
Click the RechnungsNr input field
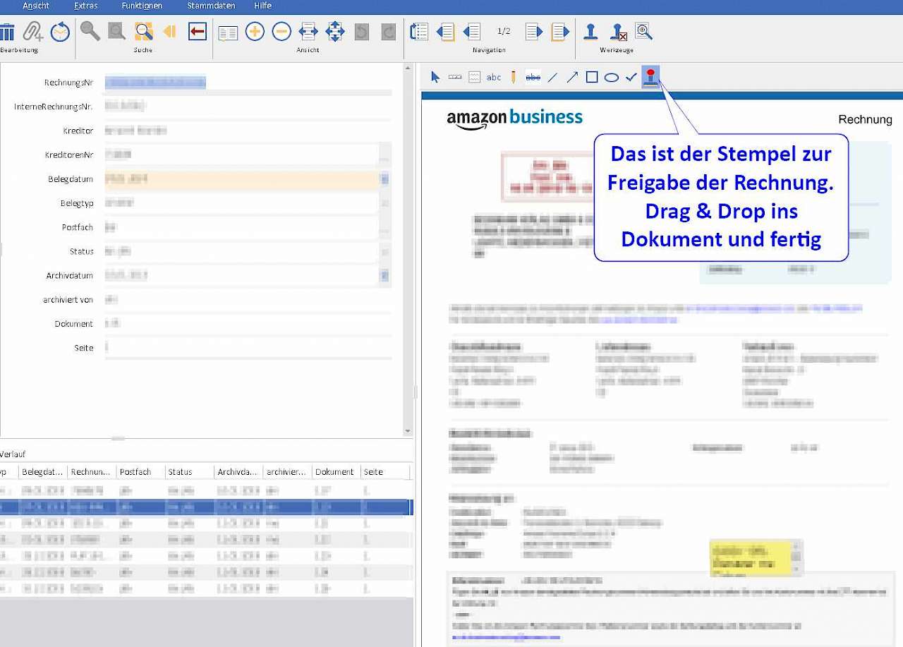click(248, 83)
